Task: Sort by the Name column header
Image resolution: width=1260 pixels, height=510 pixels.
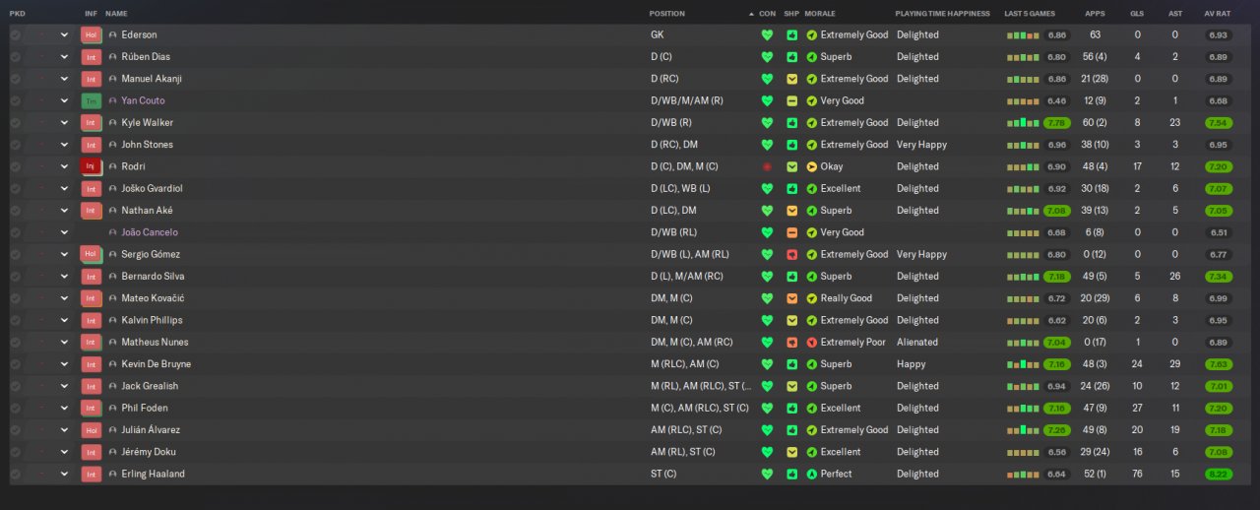Action: tap(116, 14)
